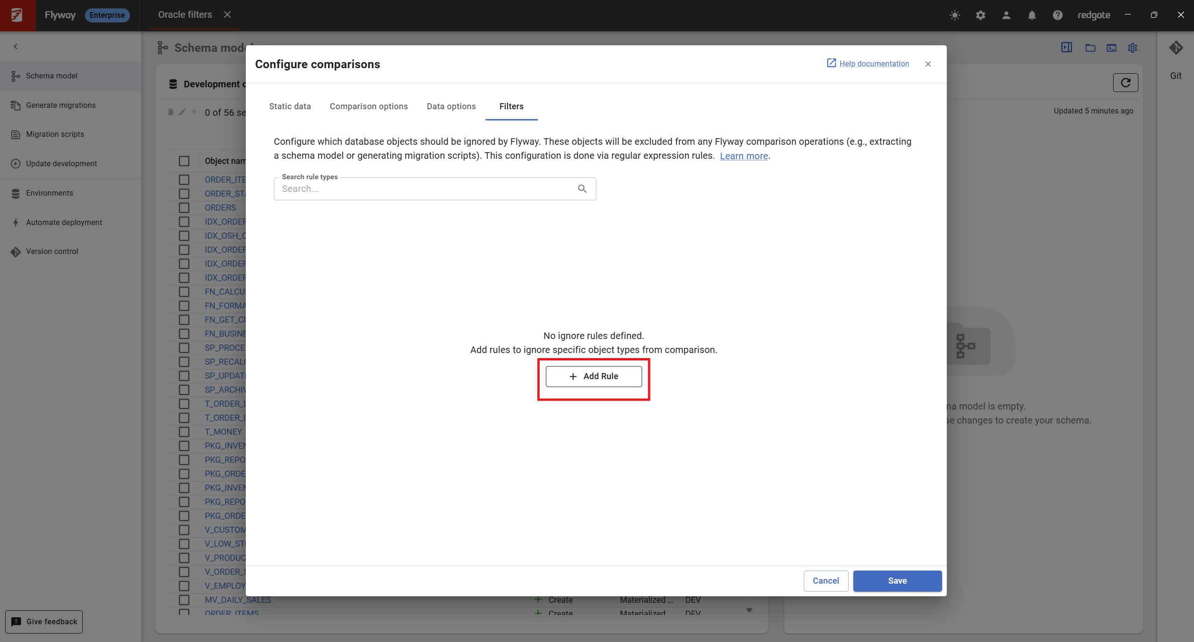Open the project folder icon

click(1090, 48)
